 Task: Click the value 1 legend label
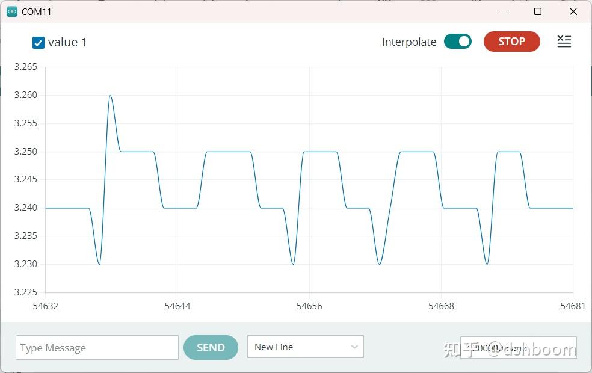[69, 42]
